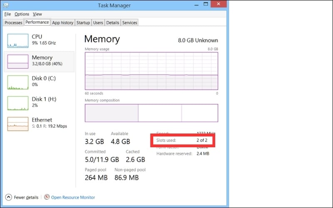Click the Non-paged pool 86.9 MB value
This screenshot has width=333, height=208.
click(x=127, y=178)
